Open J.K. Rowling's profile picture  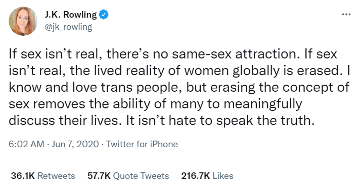point(23,21)
